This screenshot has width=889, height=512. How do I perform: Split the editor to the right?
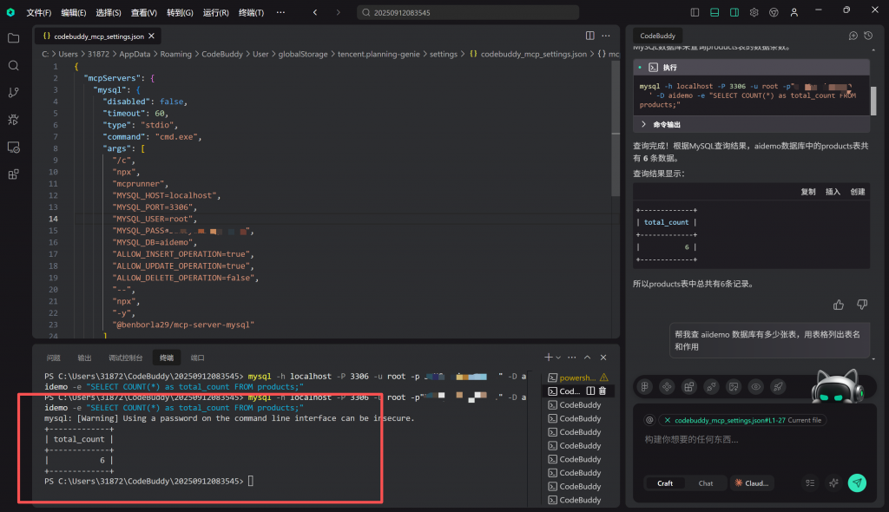pyautogui.click(x=590, y=36)
